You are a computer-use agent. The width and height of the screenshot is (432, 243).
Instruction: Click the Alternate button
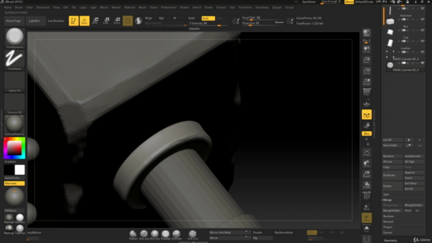[x=14, y=184]
